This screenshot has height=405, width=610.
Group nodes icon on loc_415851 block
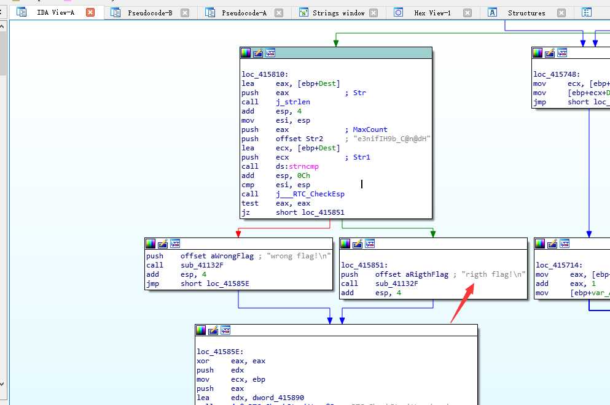(370, 244)
